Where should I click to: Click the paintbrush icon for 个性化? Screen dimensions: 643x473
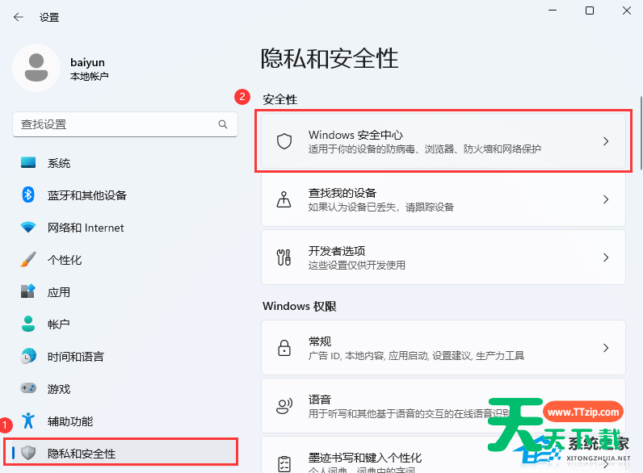coord(28,259)
